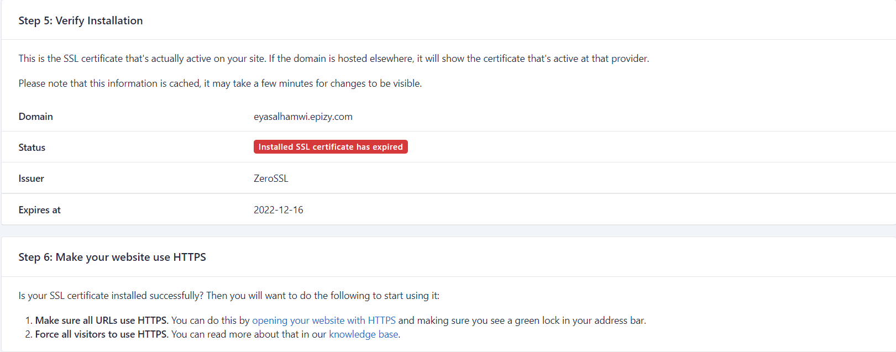Viewport: 896px width, 352px height.
Task: Click the bold 'Make sure all URLs use HTTPS' text
Action: [101, 321]
